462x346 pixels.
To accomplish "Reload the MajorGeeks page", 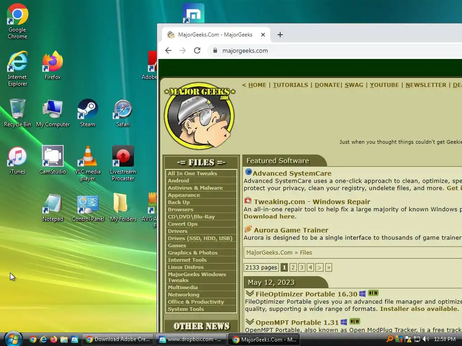I will [x=197, y=50].
